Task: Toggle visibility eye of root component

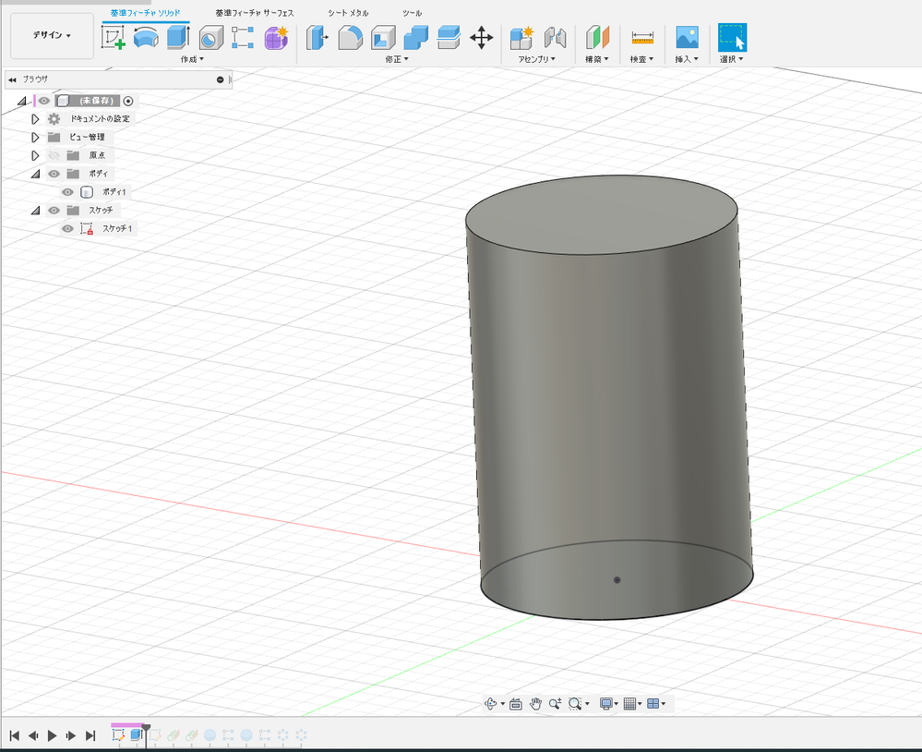Action: 44,101
